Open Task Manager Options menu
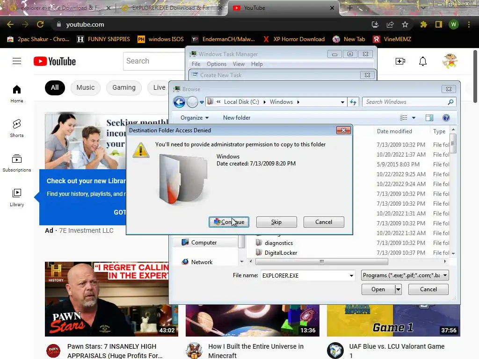This screenshot has width=479, height=359. tap(217, 64)
